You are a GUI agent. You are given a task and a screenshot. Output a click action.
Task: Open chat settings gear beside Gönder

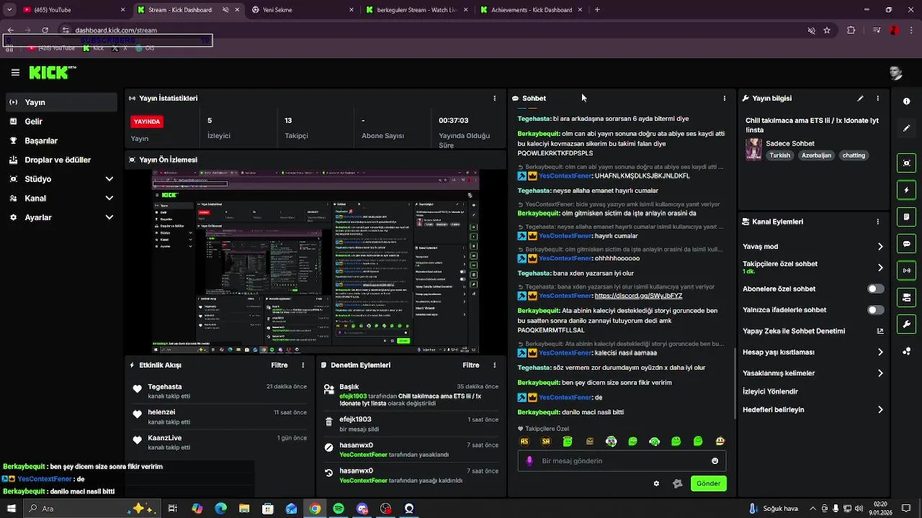tap(656, 483)
